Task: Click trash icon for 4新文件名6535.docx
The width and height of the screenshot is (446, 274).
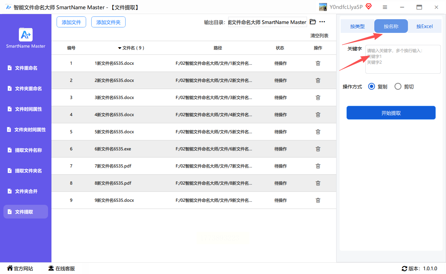Action: coord(318,115)
